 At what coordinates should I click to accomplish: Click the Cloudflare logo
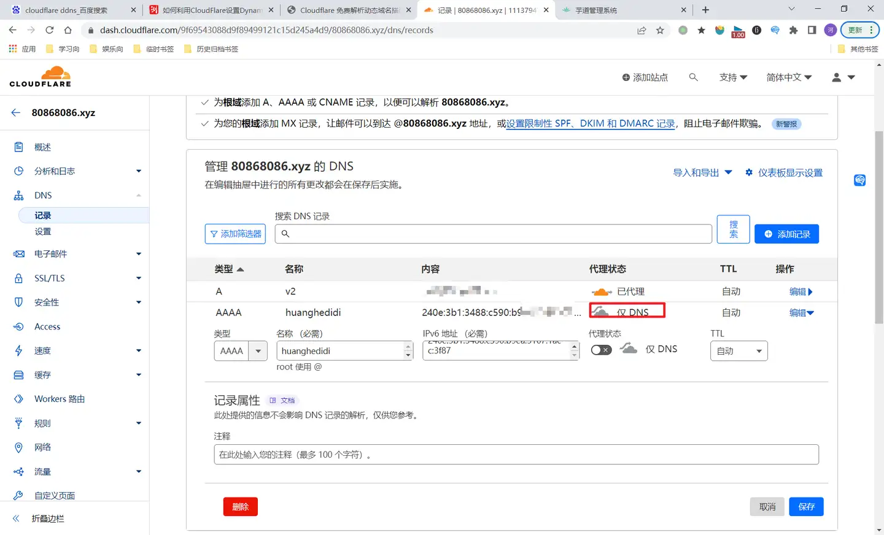[x=41, y=77]
